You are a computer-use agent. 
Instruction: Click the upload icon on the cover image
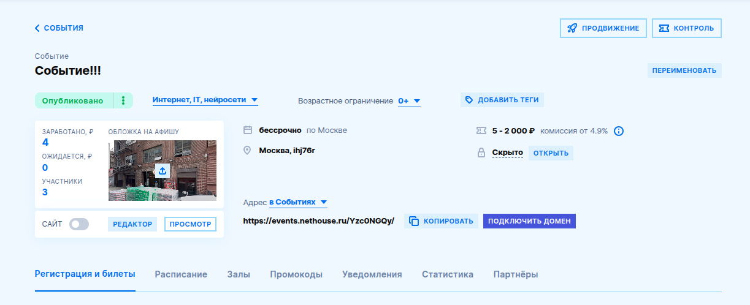[x=163, y=171]
